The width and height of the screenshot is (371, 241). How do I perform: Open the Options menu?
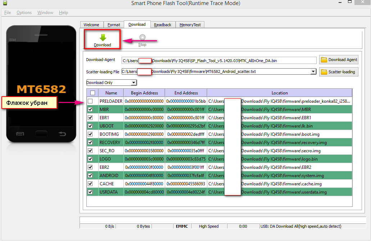(24, 13)
